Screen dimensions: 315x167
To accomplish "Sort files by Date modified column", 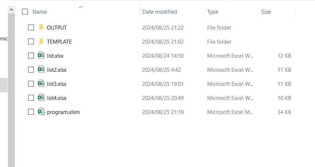I will [x=159, y=12].
